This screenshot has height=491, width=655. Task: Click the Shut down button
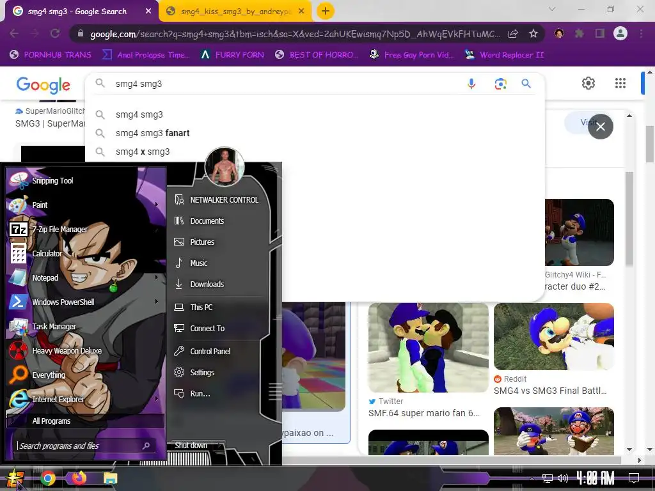191,446
